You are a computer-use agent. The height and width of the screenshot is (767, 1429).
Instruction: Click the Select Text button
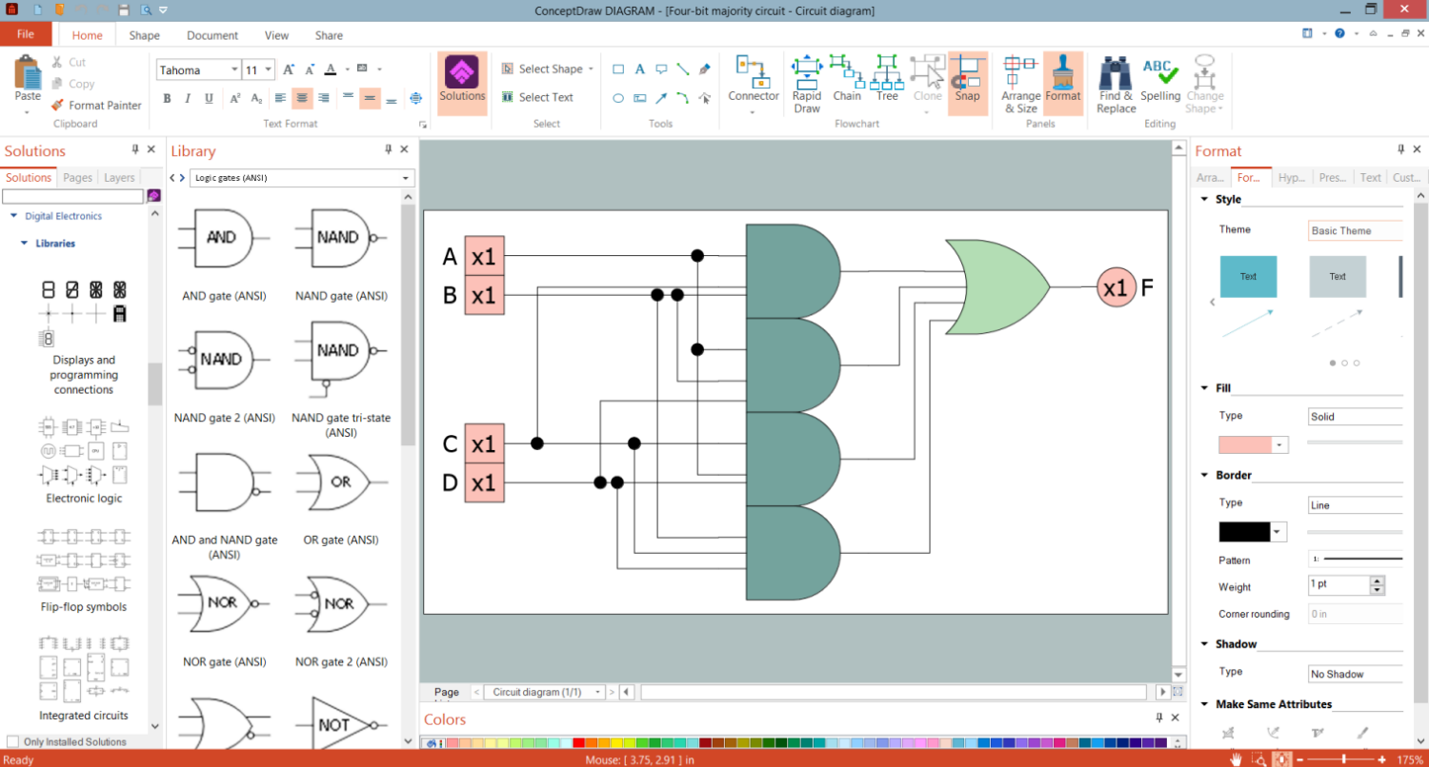[537, 97]
